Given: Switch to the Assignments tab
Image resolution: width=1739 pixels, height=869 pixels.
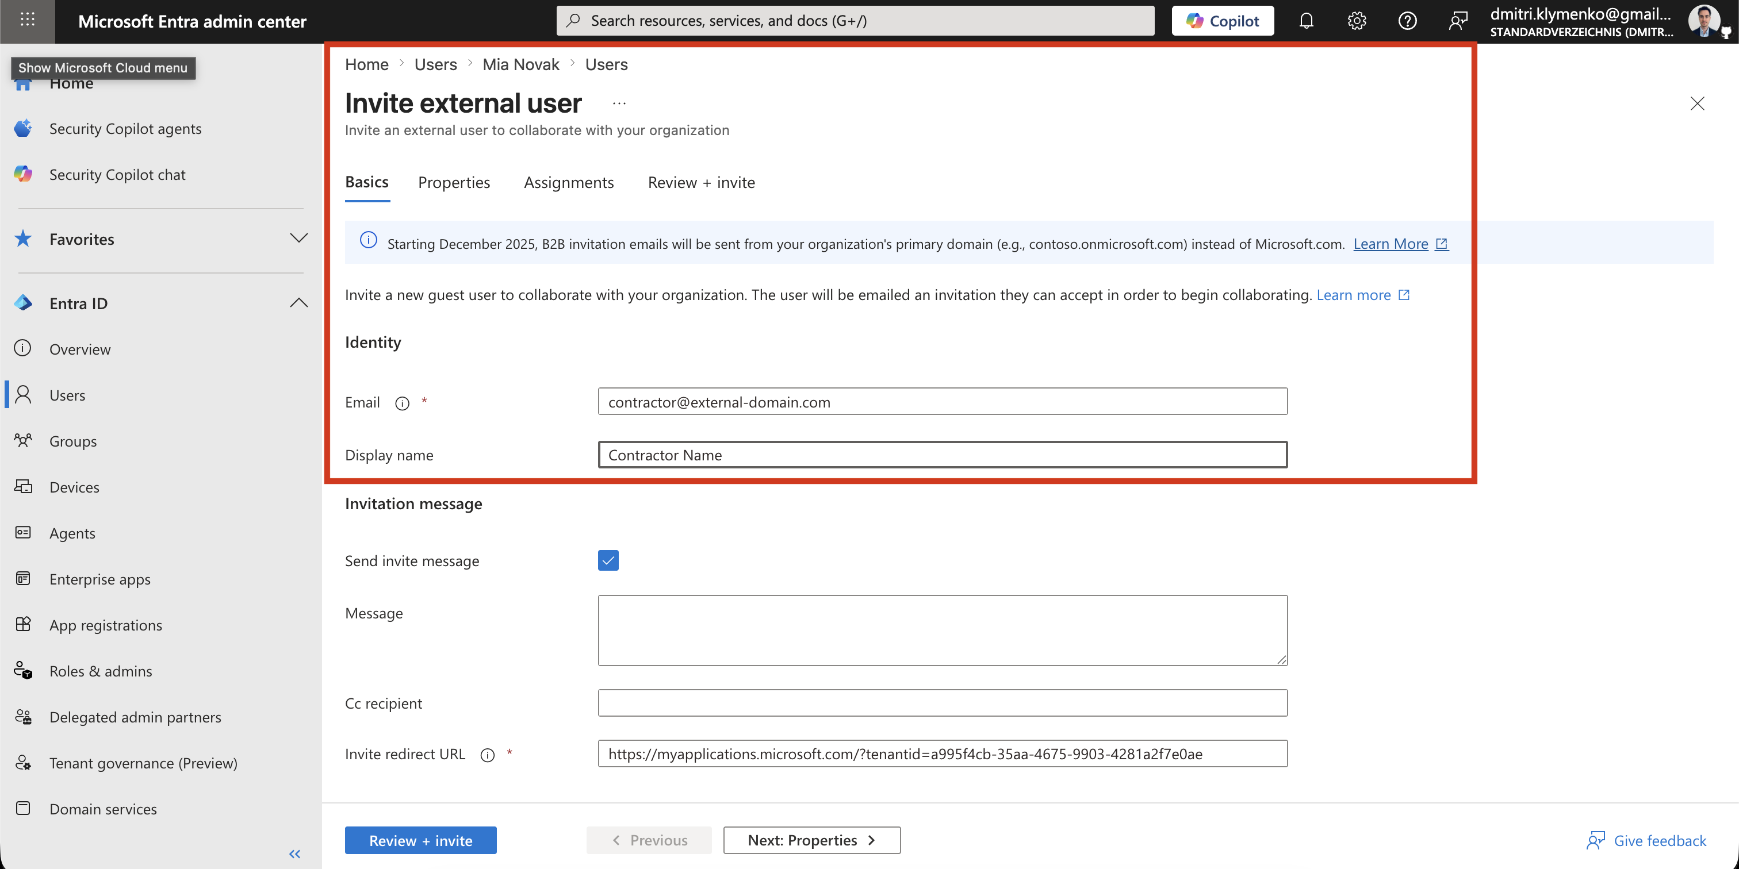Looking at the screenshot, I should click(568, 182).
